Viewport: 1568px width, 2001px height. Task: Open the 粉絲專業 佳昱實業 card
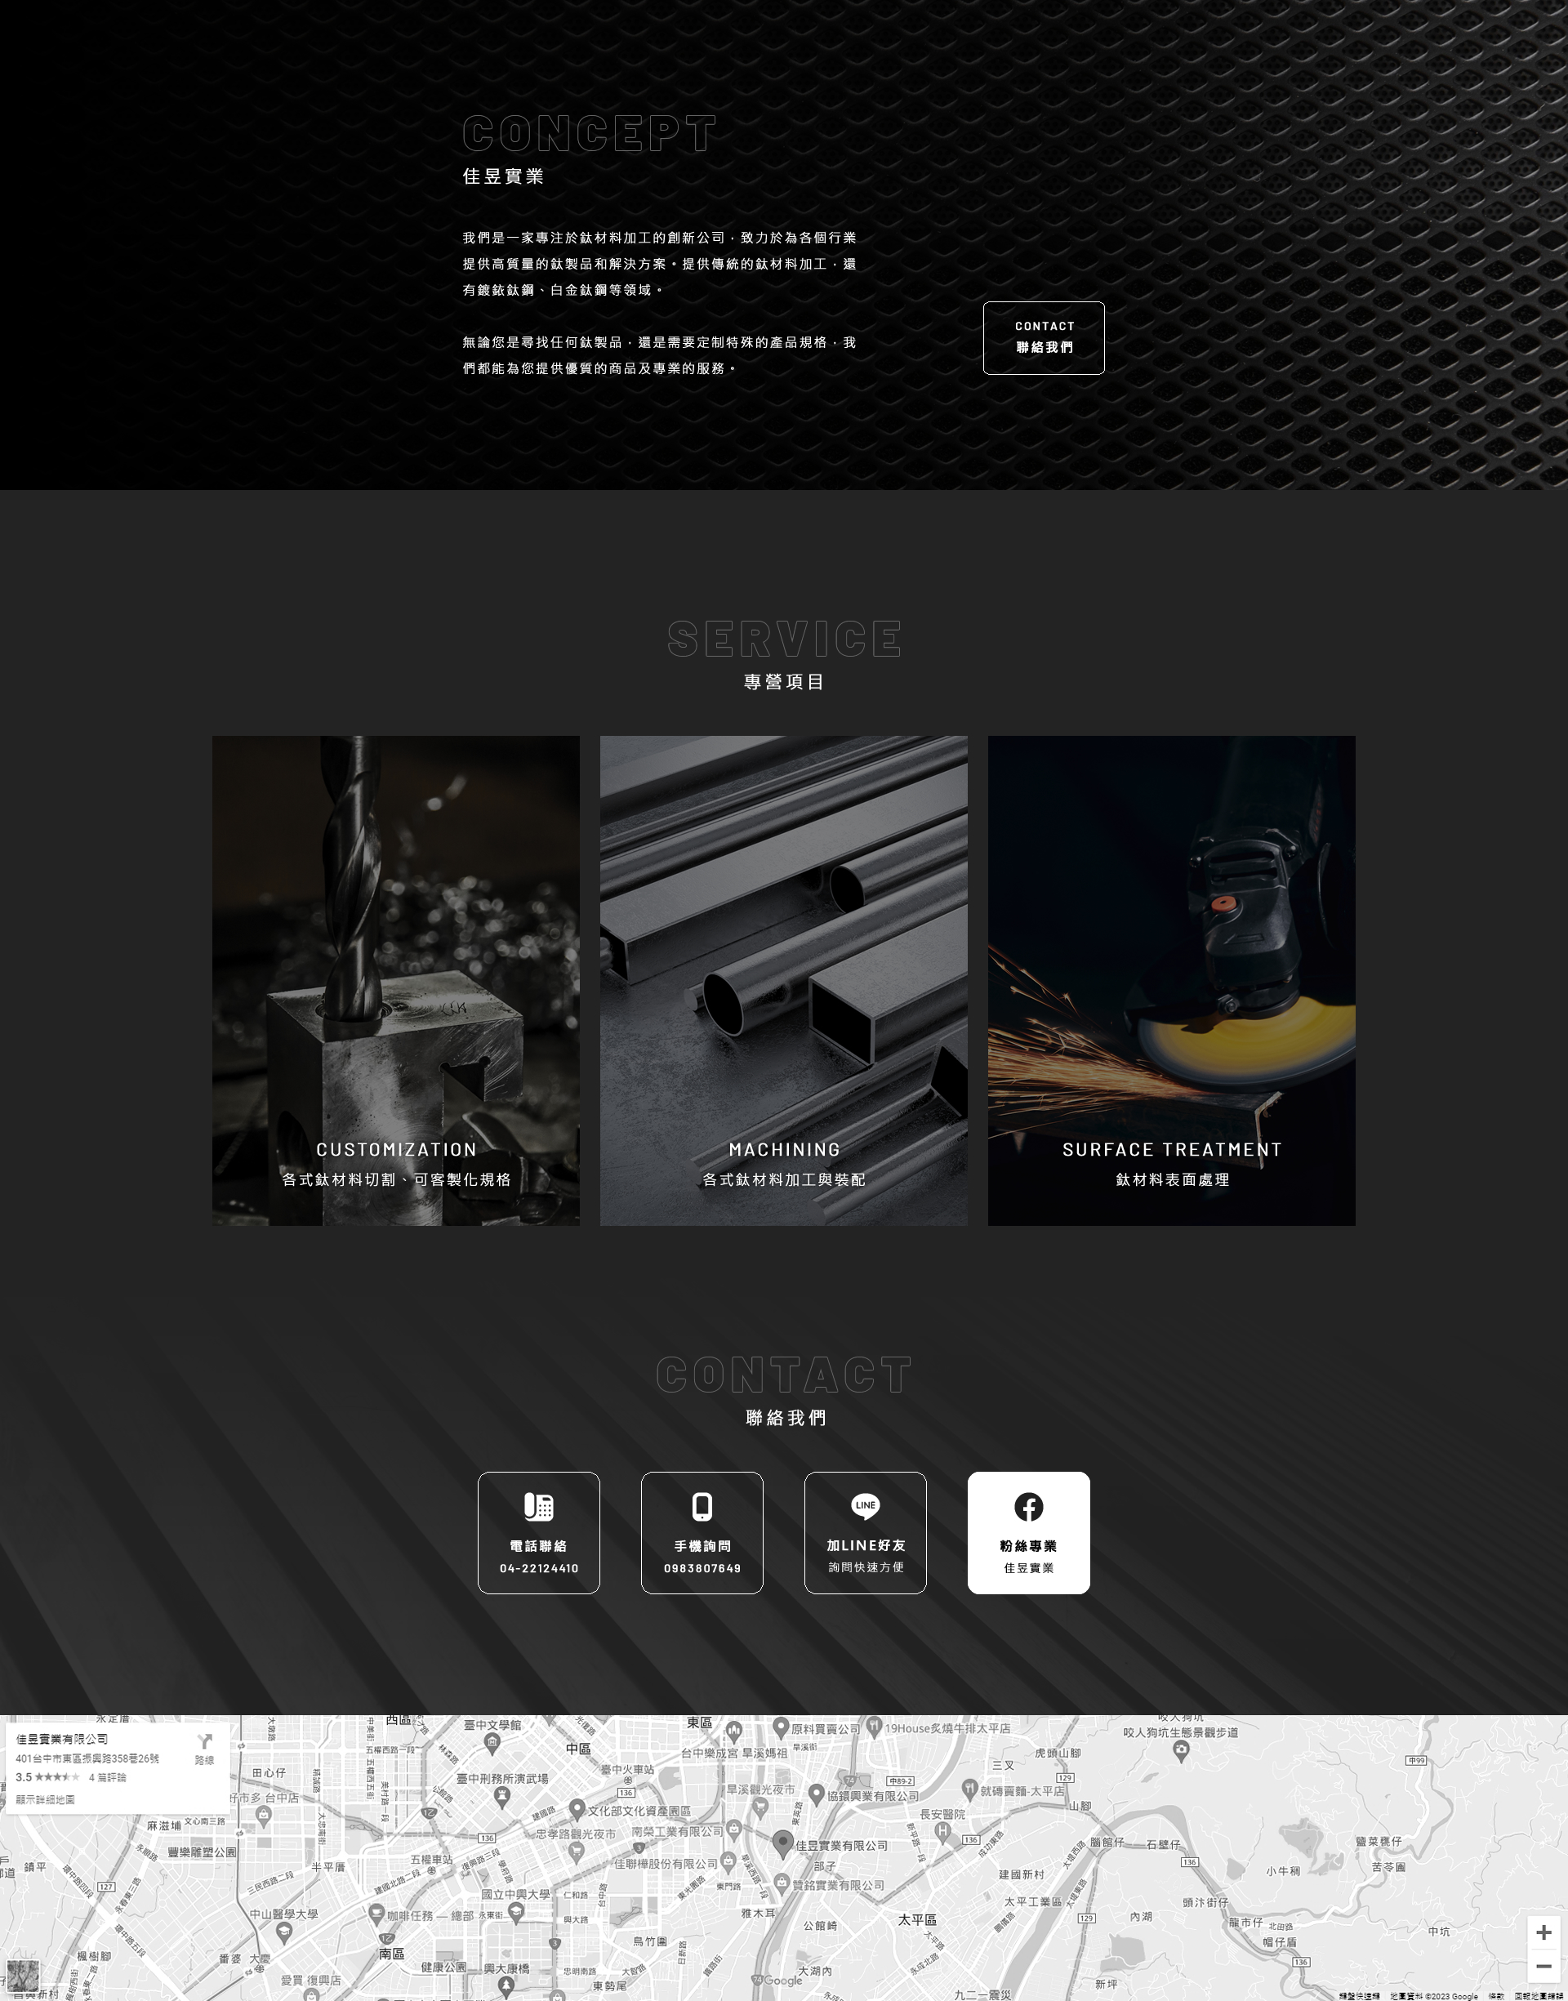[x=1028, y=1532]
